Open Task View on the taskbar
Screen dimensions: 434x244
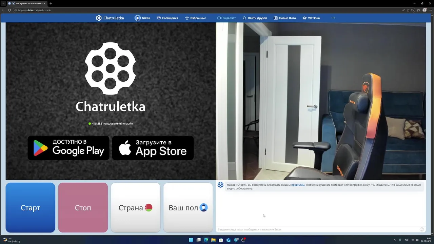tap(199, 240)
